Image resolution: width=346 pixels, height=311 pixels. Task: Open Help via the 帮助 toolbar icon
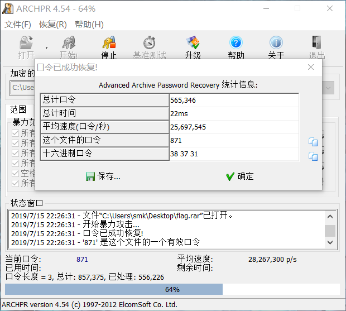click(236, 42)
